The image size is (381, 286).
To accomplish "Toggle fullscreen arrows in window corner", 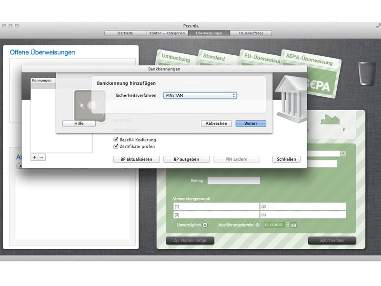I will pos(378,26).
